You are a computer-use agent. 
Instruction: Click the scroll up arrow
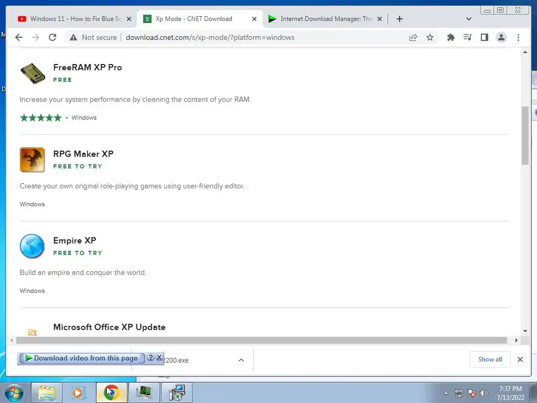(x=525, y=52)
